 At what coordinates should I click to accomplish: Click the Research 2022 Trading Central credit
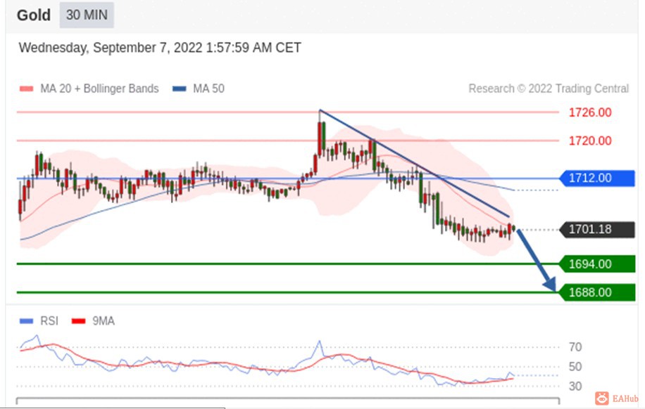click(x=549, y=89)
